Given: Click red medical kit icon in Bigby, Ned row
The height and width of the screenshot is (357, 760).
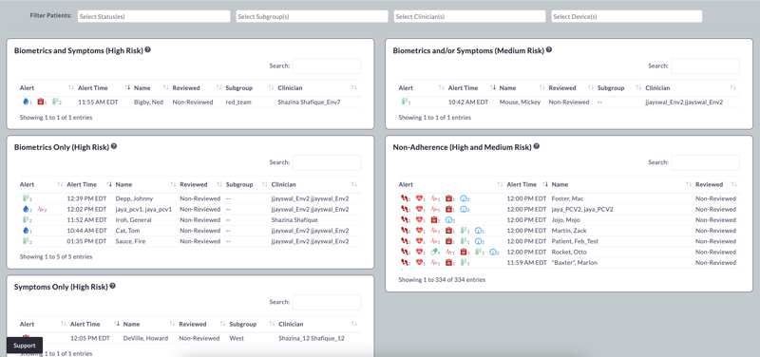Looking at the screenshot, I should point(41,102).
